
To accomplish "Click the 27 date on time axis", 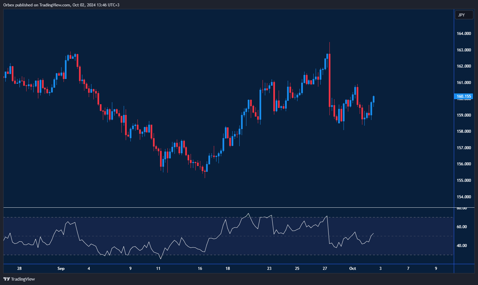I will pos(325,269).
